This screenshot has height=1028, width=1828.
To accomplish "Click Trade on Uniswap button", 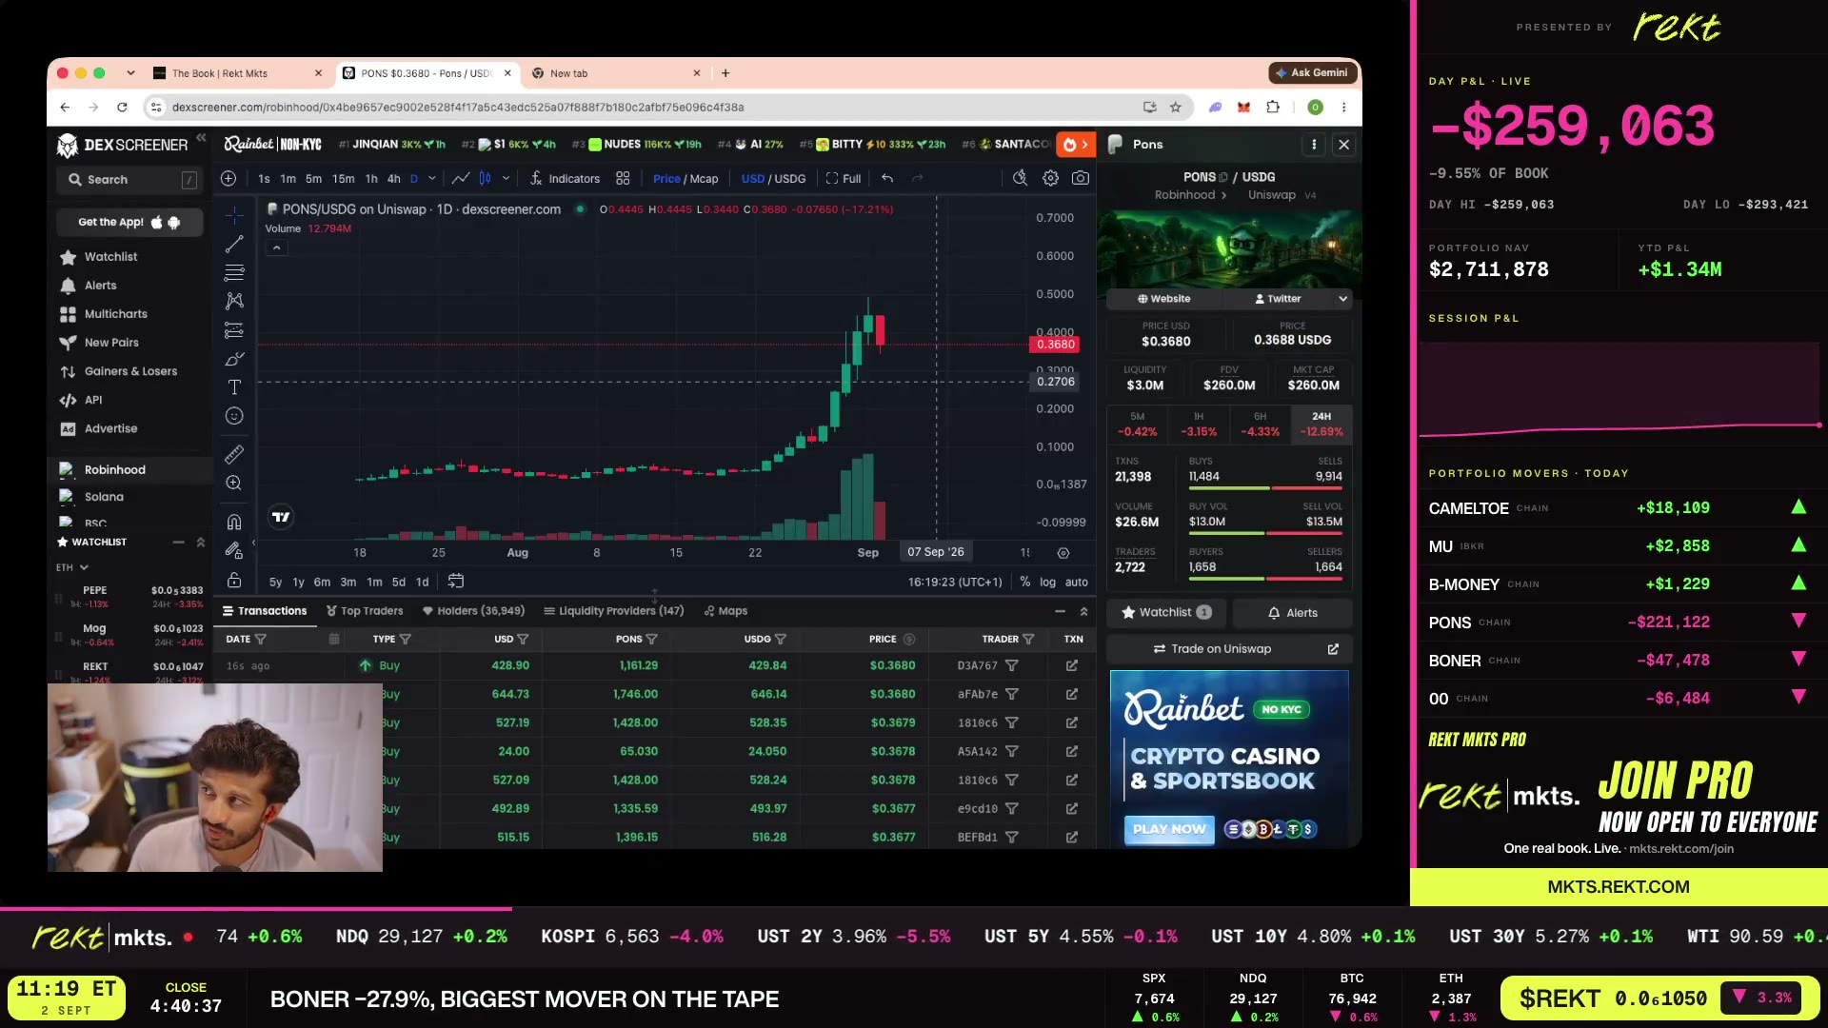I will click(1229, 649).
